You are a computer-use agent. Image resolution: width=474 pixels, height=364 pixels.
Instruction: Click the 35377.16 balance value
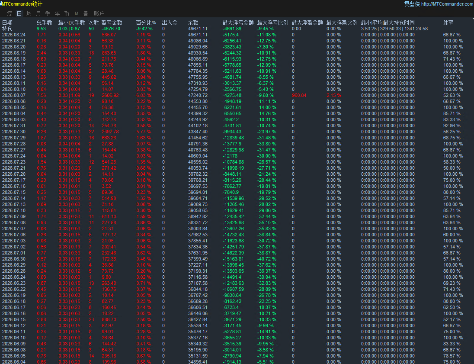(198, 337)
